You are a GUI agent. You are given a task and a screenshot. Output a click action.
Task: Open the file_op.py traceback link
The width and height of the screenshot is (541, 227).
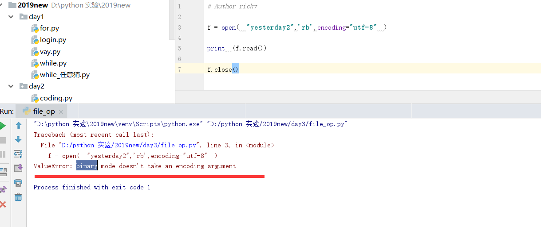[x=129, y=145]
